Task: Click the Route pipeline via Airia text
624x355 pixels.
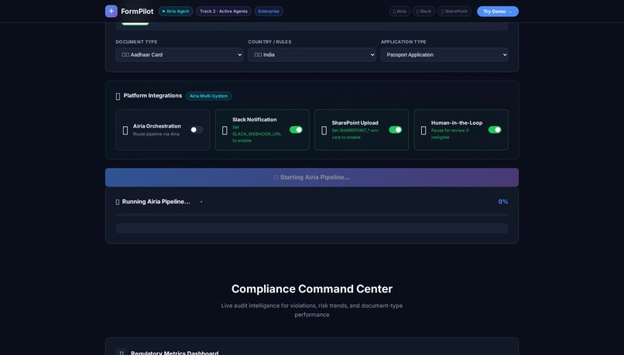Action: point(156,134)
